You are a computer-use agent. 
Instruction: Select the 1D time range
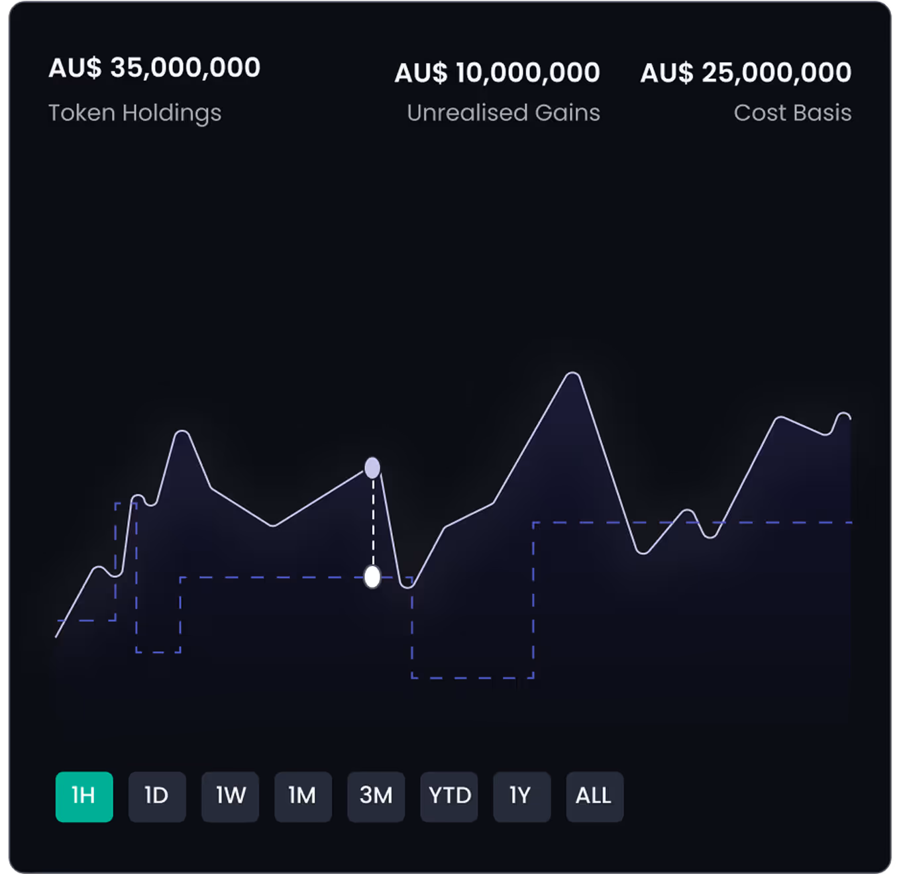(157, 797)
